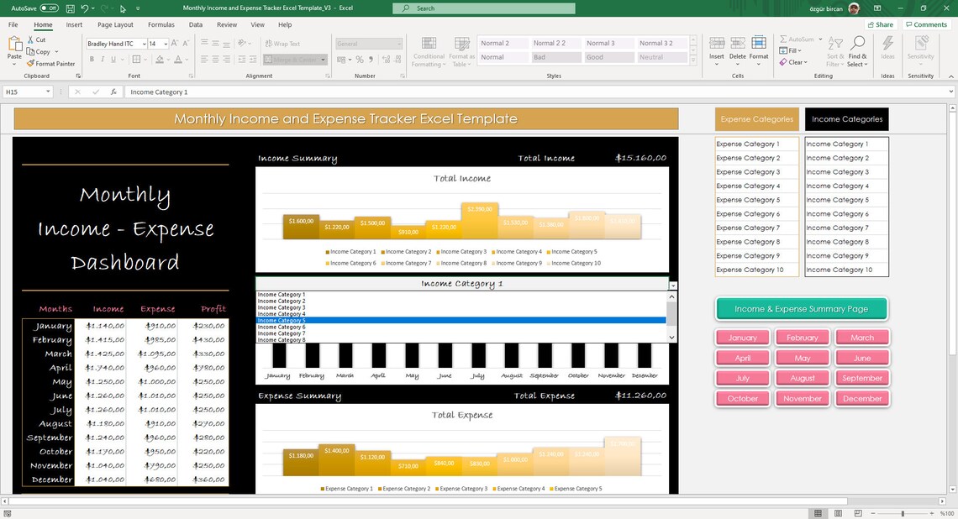Click the Format Painter icon
The width and height of the screenshot is (958, 519).
30,63
